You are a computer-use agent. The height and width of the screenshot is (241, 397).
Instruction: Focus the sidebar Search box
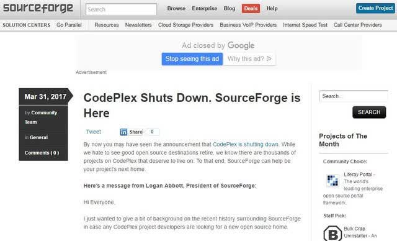point(354,96)
